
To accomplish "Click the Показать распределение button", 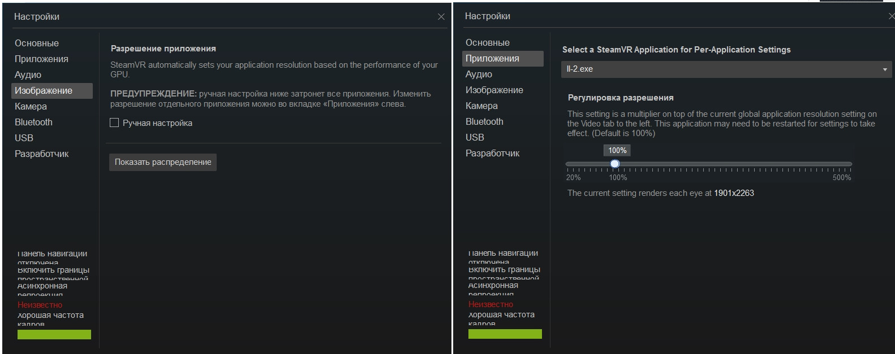I will [x=163, y=162].
